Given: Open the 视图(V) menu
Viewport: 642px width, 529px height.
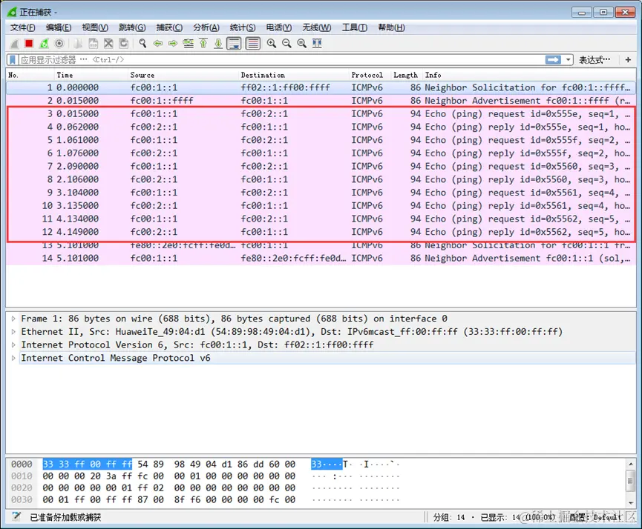Looking at the screenshot, I should (x=95, y=27).
